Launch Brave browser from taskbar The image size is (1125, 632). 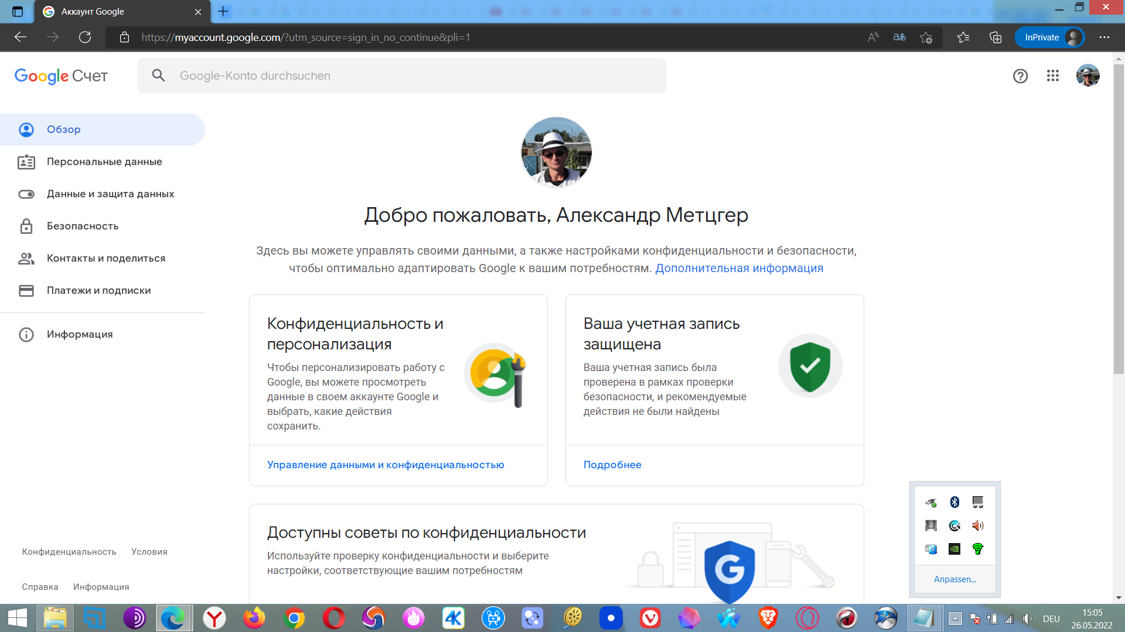tap(768, 618)
